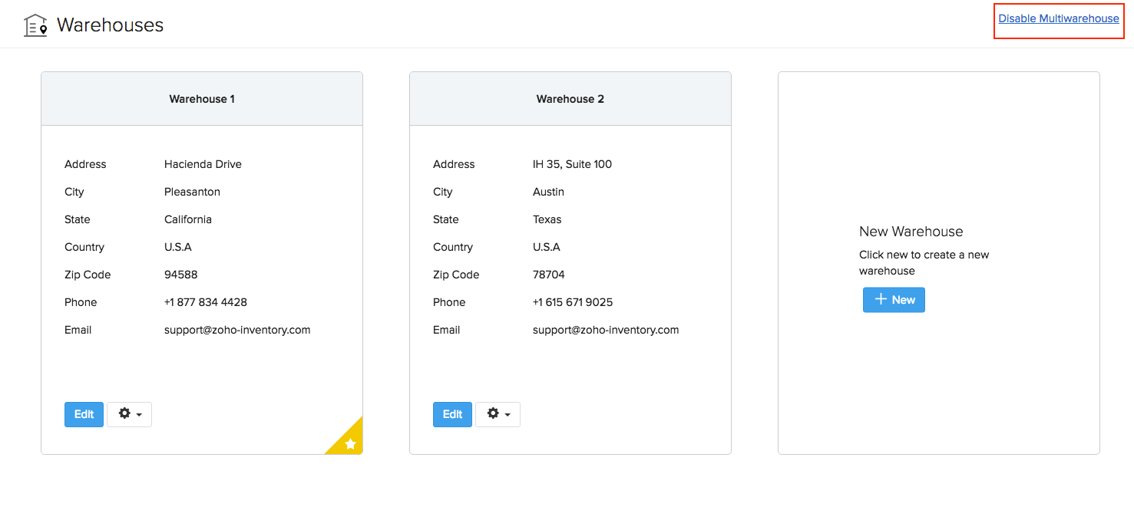Click the zip code 78704
1134x507 pixels.
(549, 275)
